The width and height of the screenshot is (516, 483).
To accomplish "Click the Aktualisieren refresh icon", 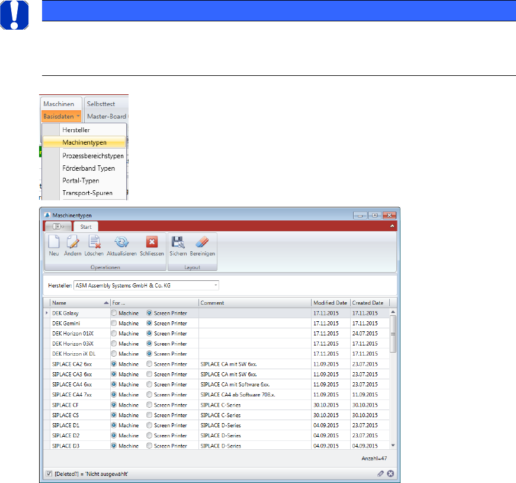I will [121, 242].
